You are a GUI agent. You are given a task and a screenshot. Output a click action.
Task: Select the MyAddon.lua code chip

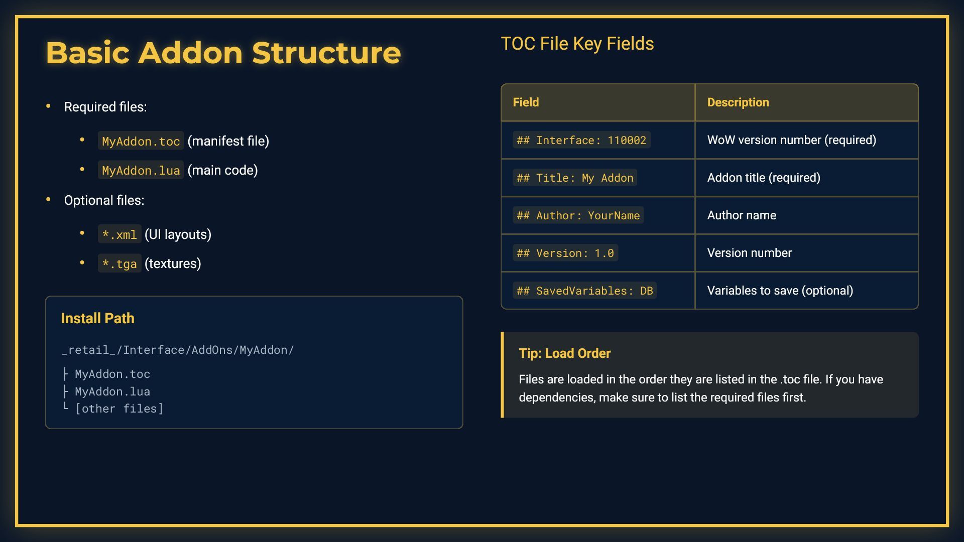[x=141, y=170]
